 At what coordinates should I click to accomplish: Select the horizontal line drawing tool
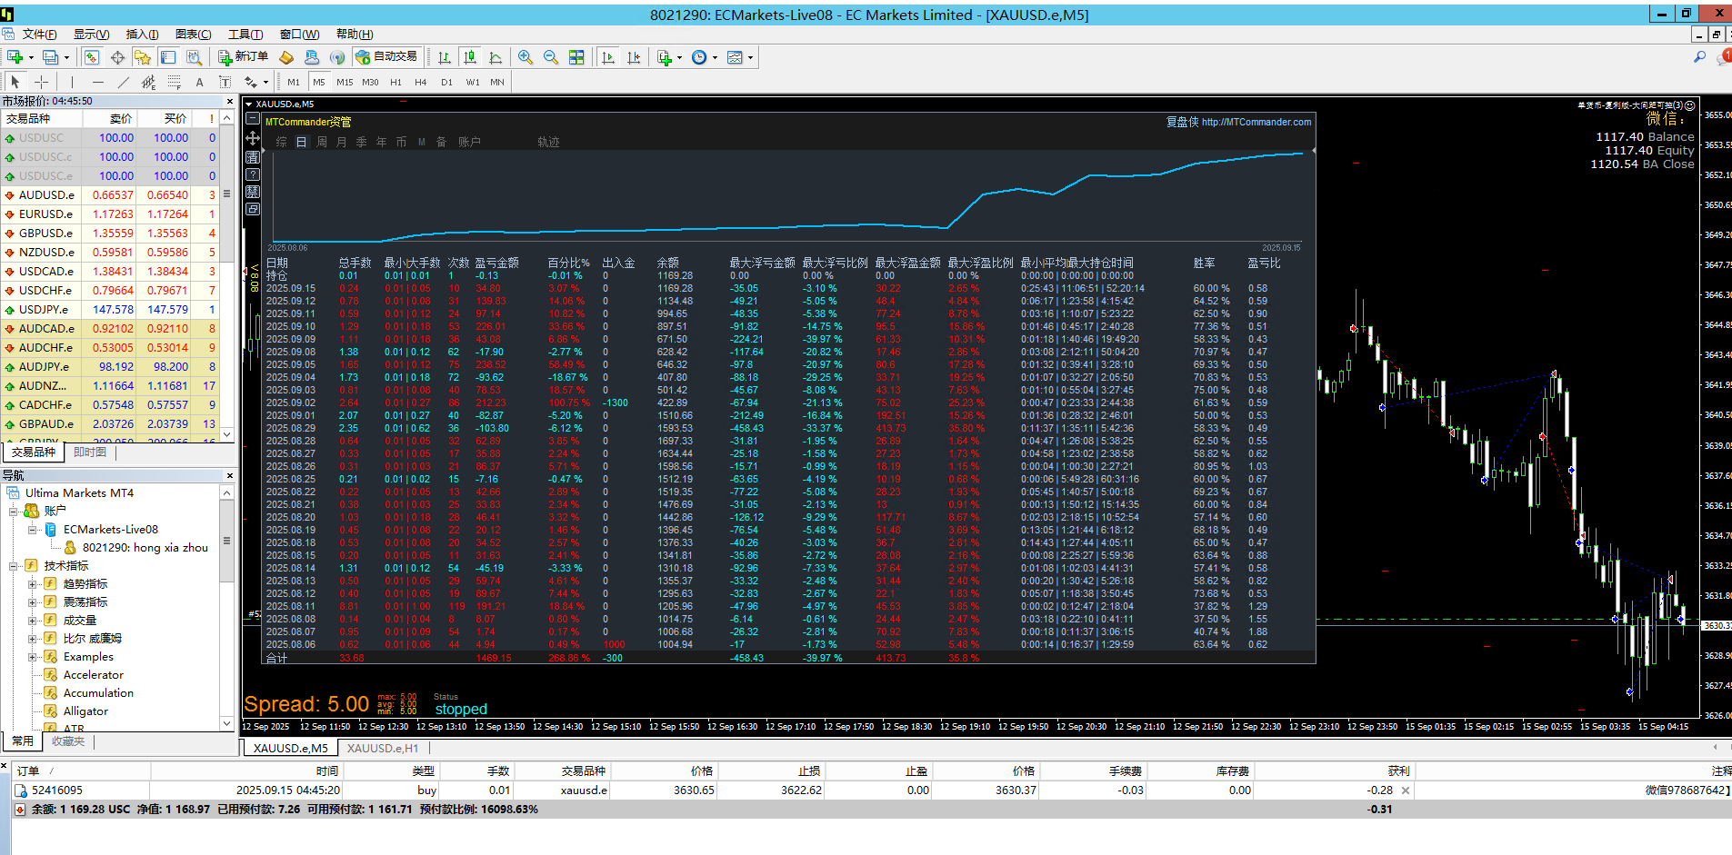click(x=98, y=82)
